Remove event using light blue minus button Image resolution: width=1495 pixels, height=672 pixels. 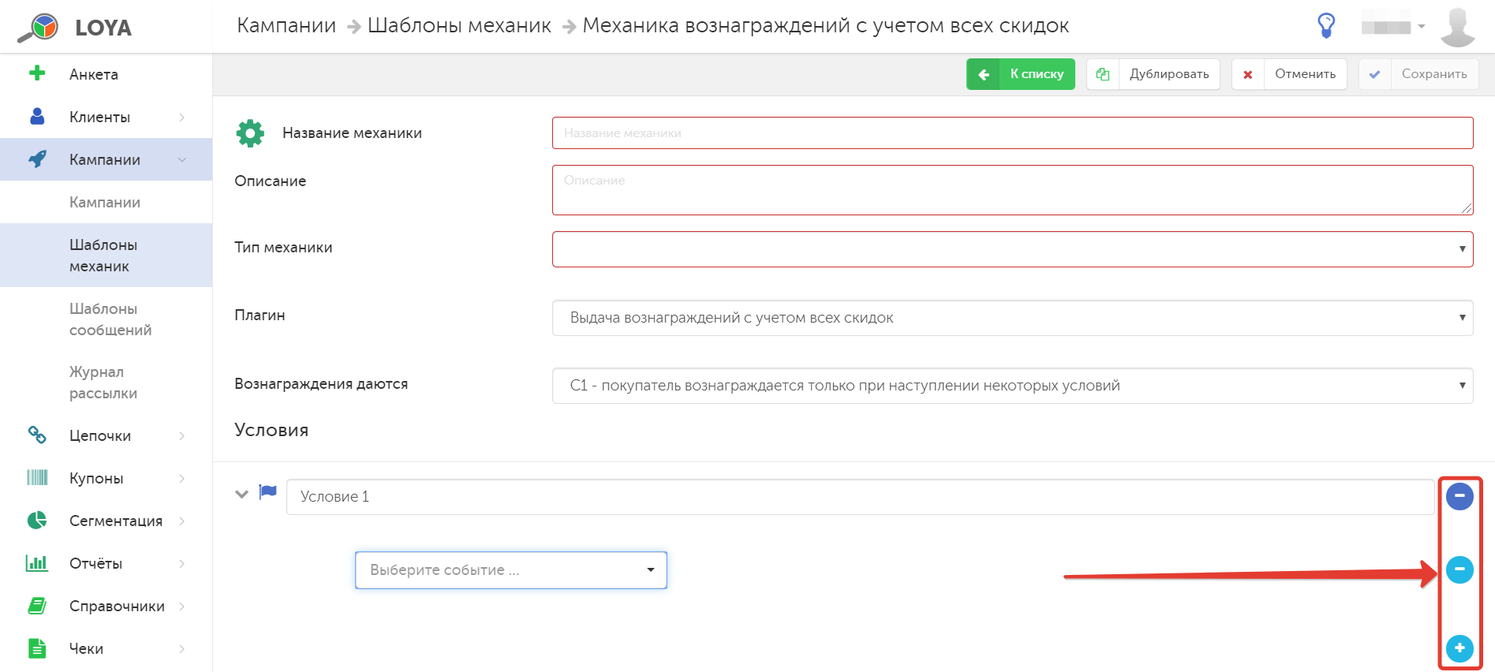(x=1459, y=569)
